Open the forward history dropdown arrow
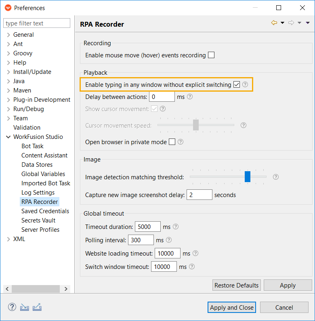 point(299,23)
